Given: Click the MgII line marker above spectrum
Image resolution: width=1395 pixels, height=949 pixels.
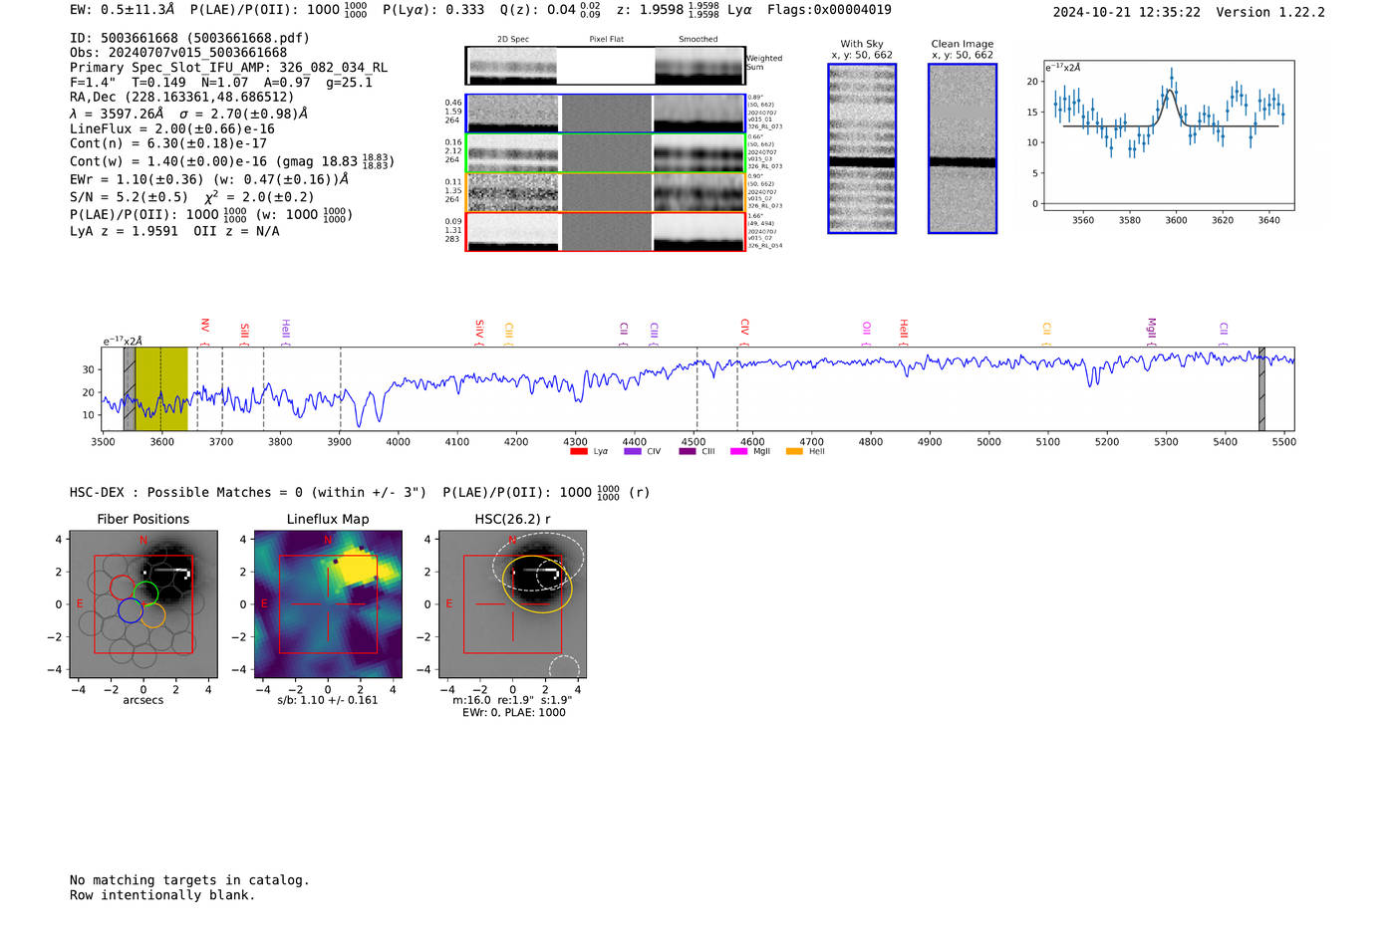Looking at the screenshot, I should [1152, 332].
